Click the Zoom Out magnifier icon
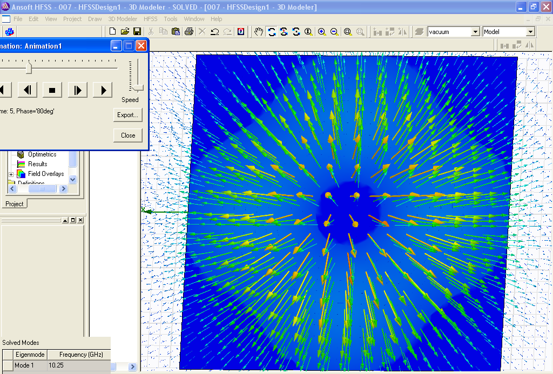This screenshot has height=374, width=553. point(334,32)
